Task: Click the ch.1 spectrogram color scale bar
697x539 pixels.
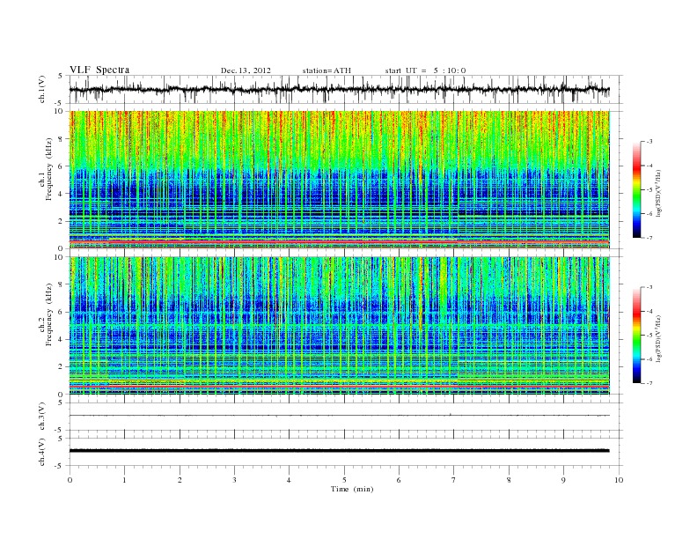Action: tap(636, 189)
